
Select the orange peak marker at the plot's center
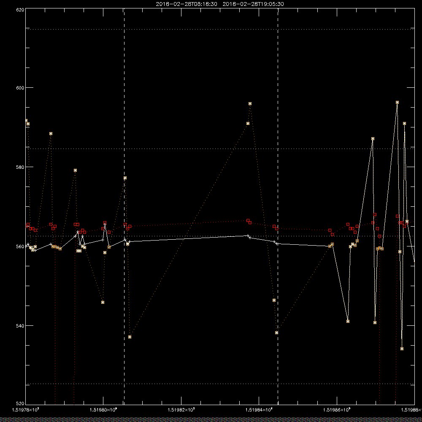tap(250, 104)
